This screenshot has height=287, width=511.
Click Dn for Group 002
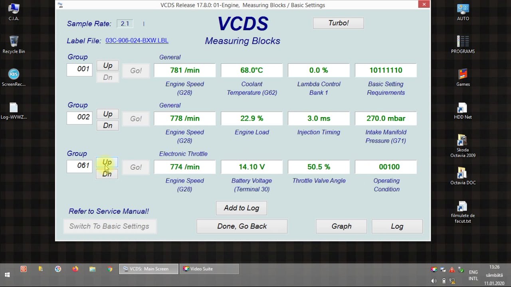108,126
